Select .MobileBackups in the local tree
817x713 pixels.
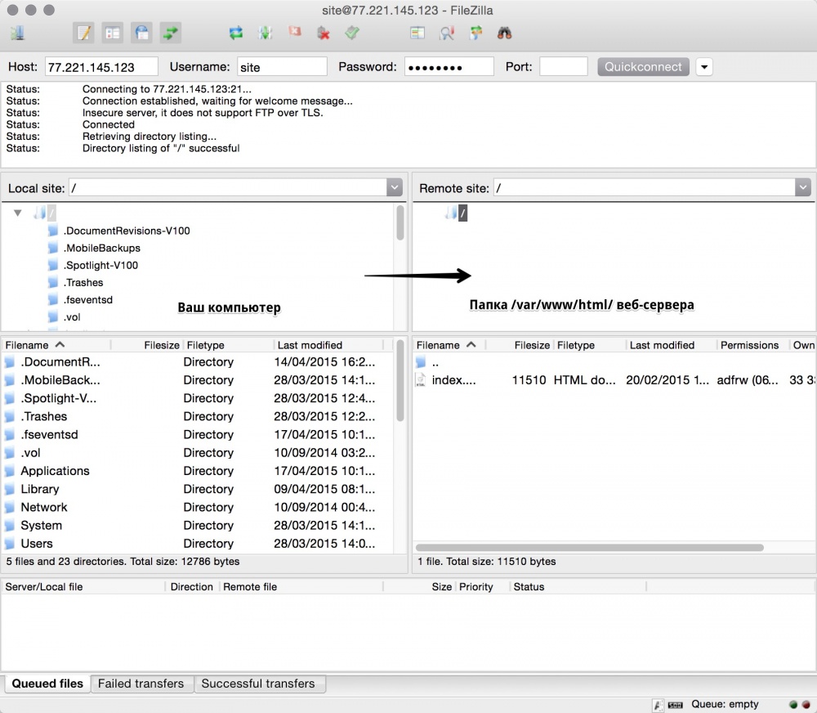(x=102, y=248)
